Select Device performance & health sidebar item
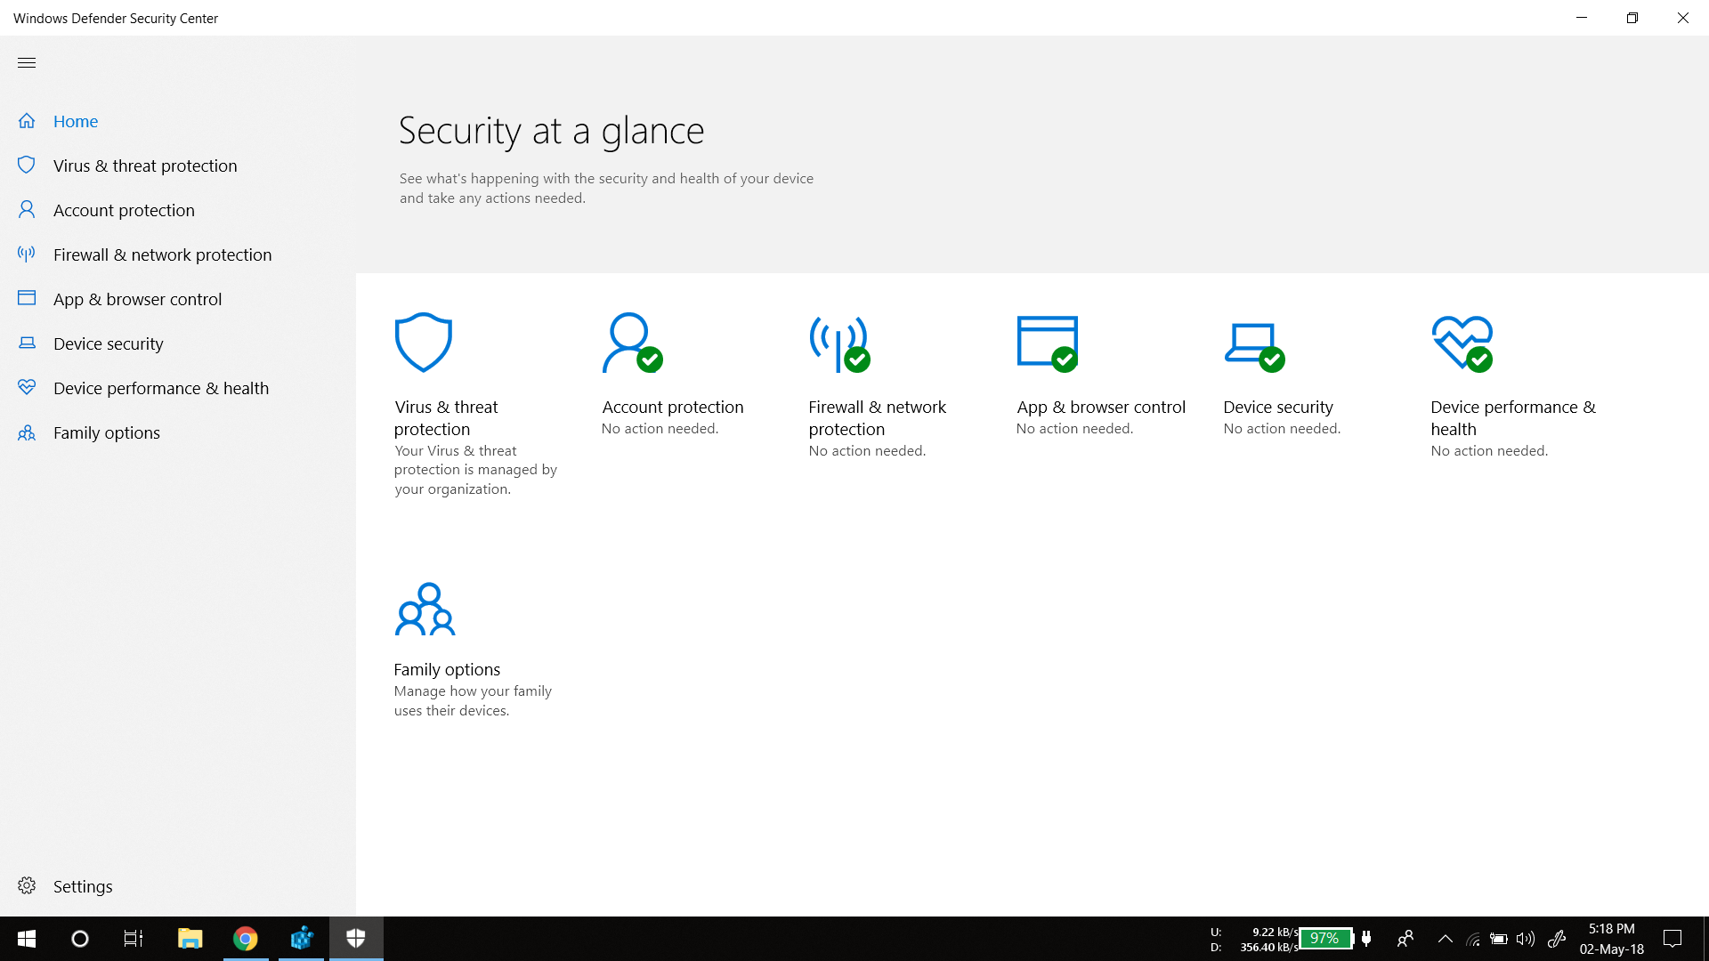Image resolution: width=1709 pixels, height=961 pixels. [160, 388]
